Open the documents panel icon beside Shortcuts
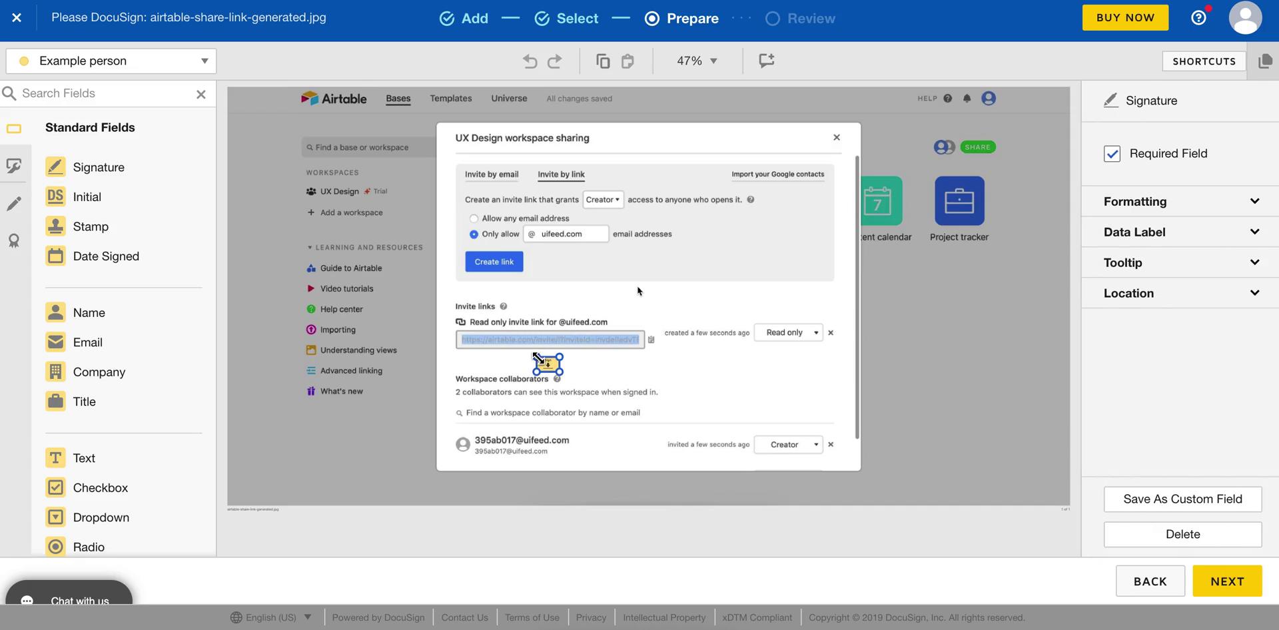Image resolution: width=1279 pixels, height=630 pixels. click(1264, 61)
